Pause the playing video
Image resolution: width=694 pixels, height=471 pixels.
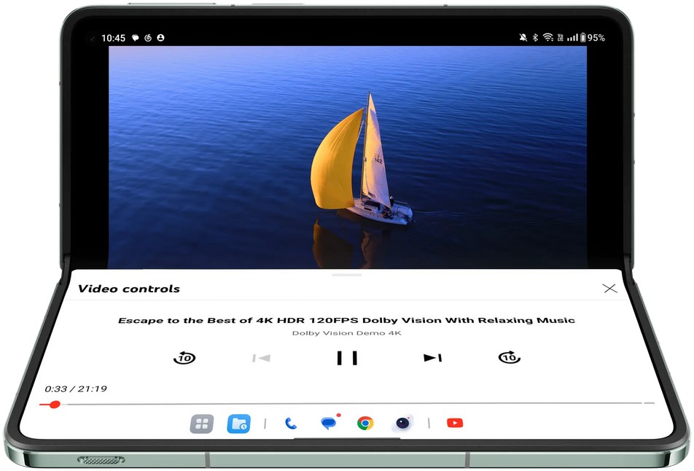pyautogui.click(x=347, y=358)
